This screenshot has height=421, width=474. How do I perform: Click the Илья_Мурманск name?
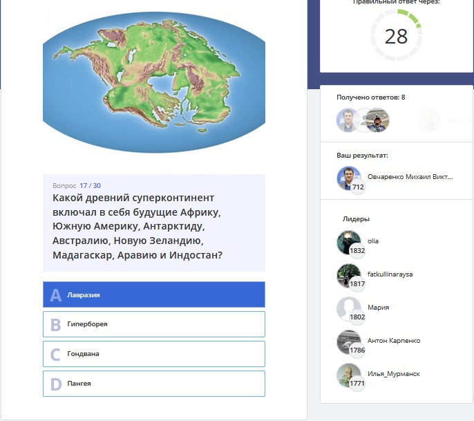[394, 374]
